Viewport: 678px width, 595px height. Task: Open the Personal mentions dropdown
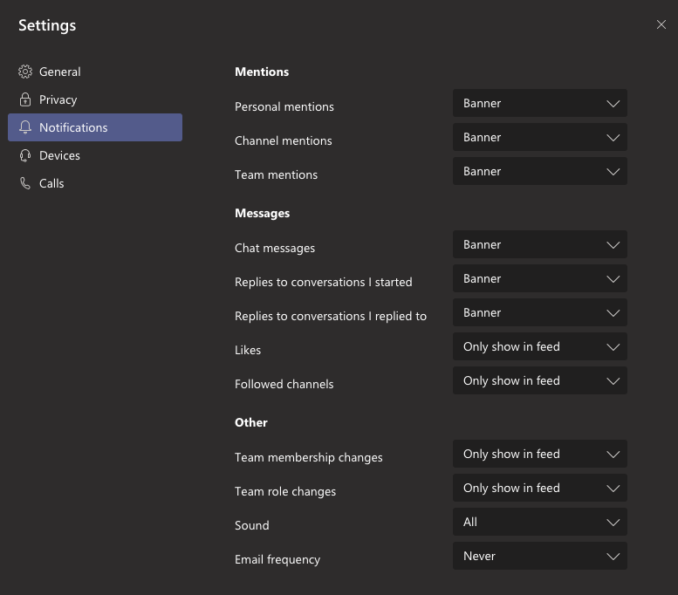[x=539, y=103]
